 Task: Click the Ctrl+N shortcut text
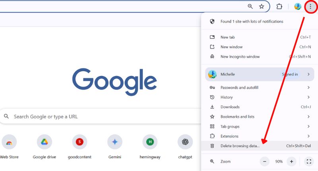[x=305, y=47]
